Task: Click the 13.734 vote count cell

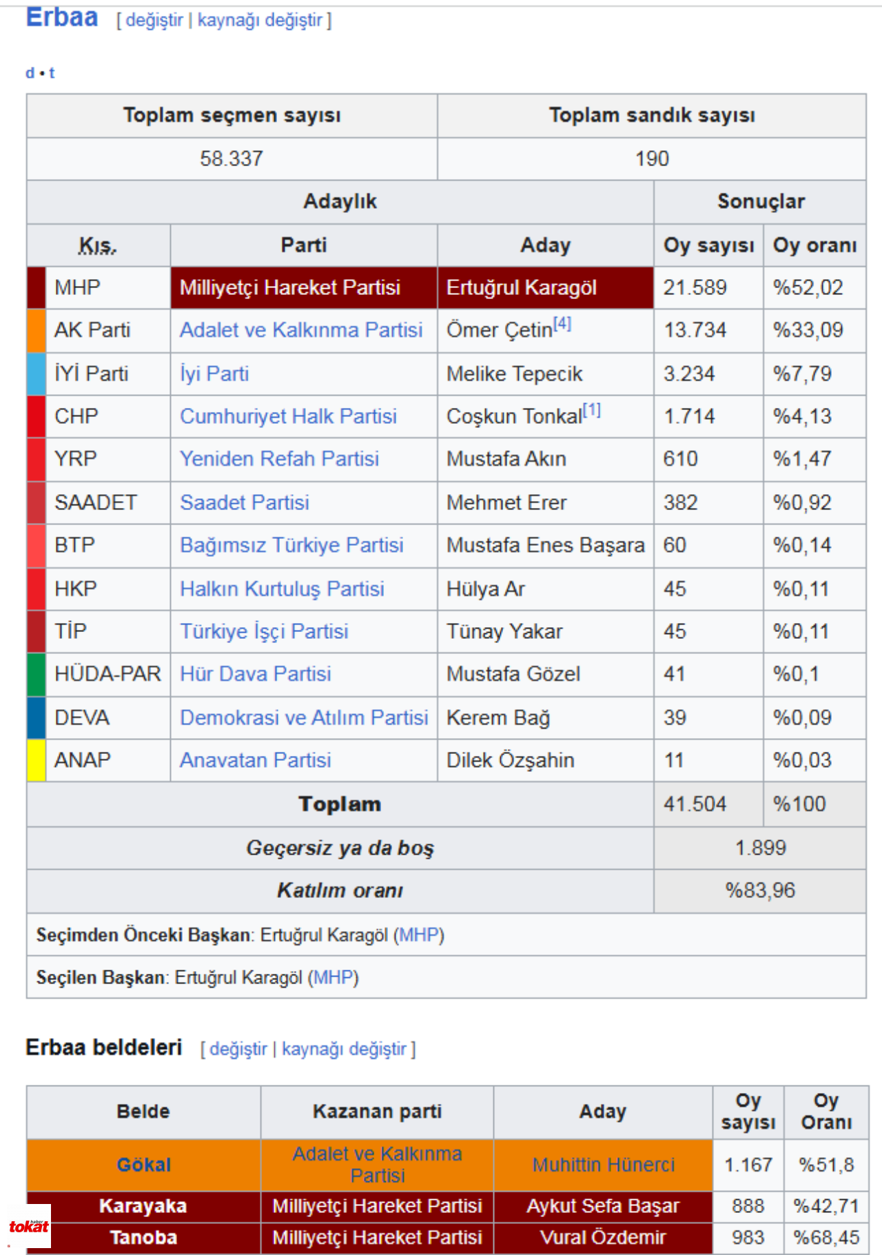Action: click(x=708, y=330)
